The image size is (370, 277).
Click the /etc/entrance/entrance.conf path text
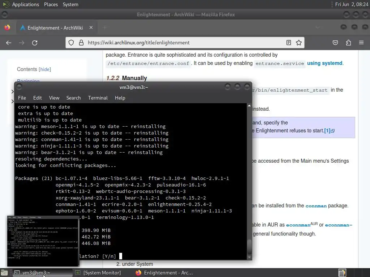point(149,63)
